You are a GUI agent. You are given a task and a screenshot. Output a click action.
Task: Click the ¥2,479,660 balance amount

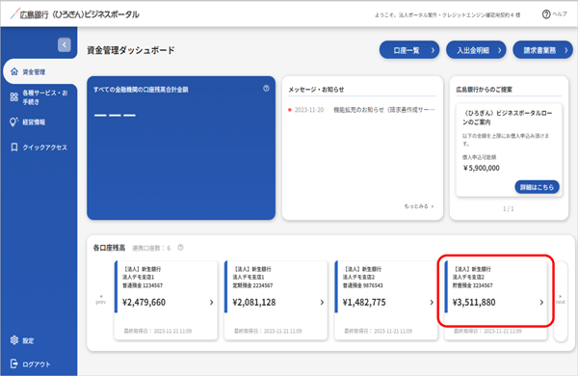coord(144,302)
